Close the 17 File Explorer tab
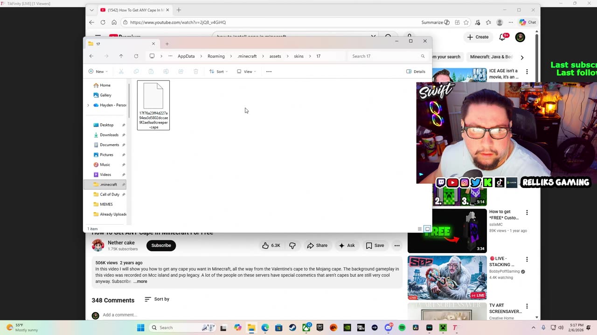The image size is (597, 335). tap(153, 44)
